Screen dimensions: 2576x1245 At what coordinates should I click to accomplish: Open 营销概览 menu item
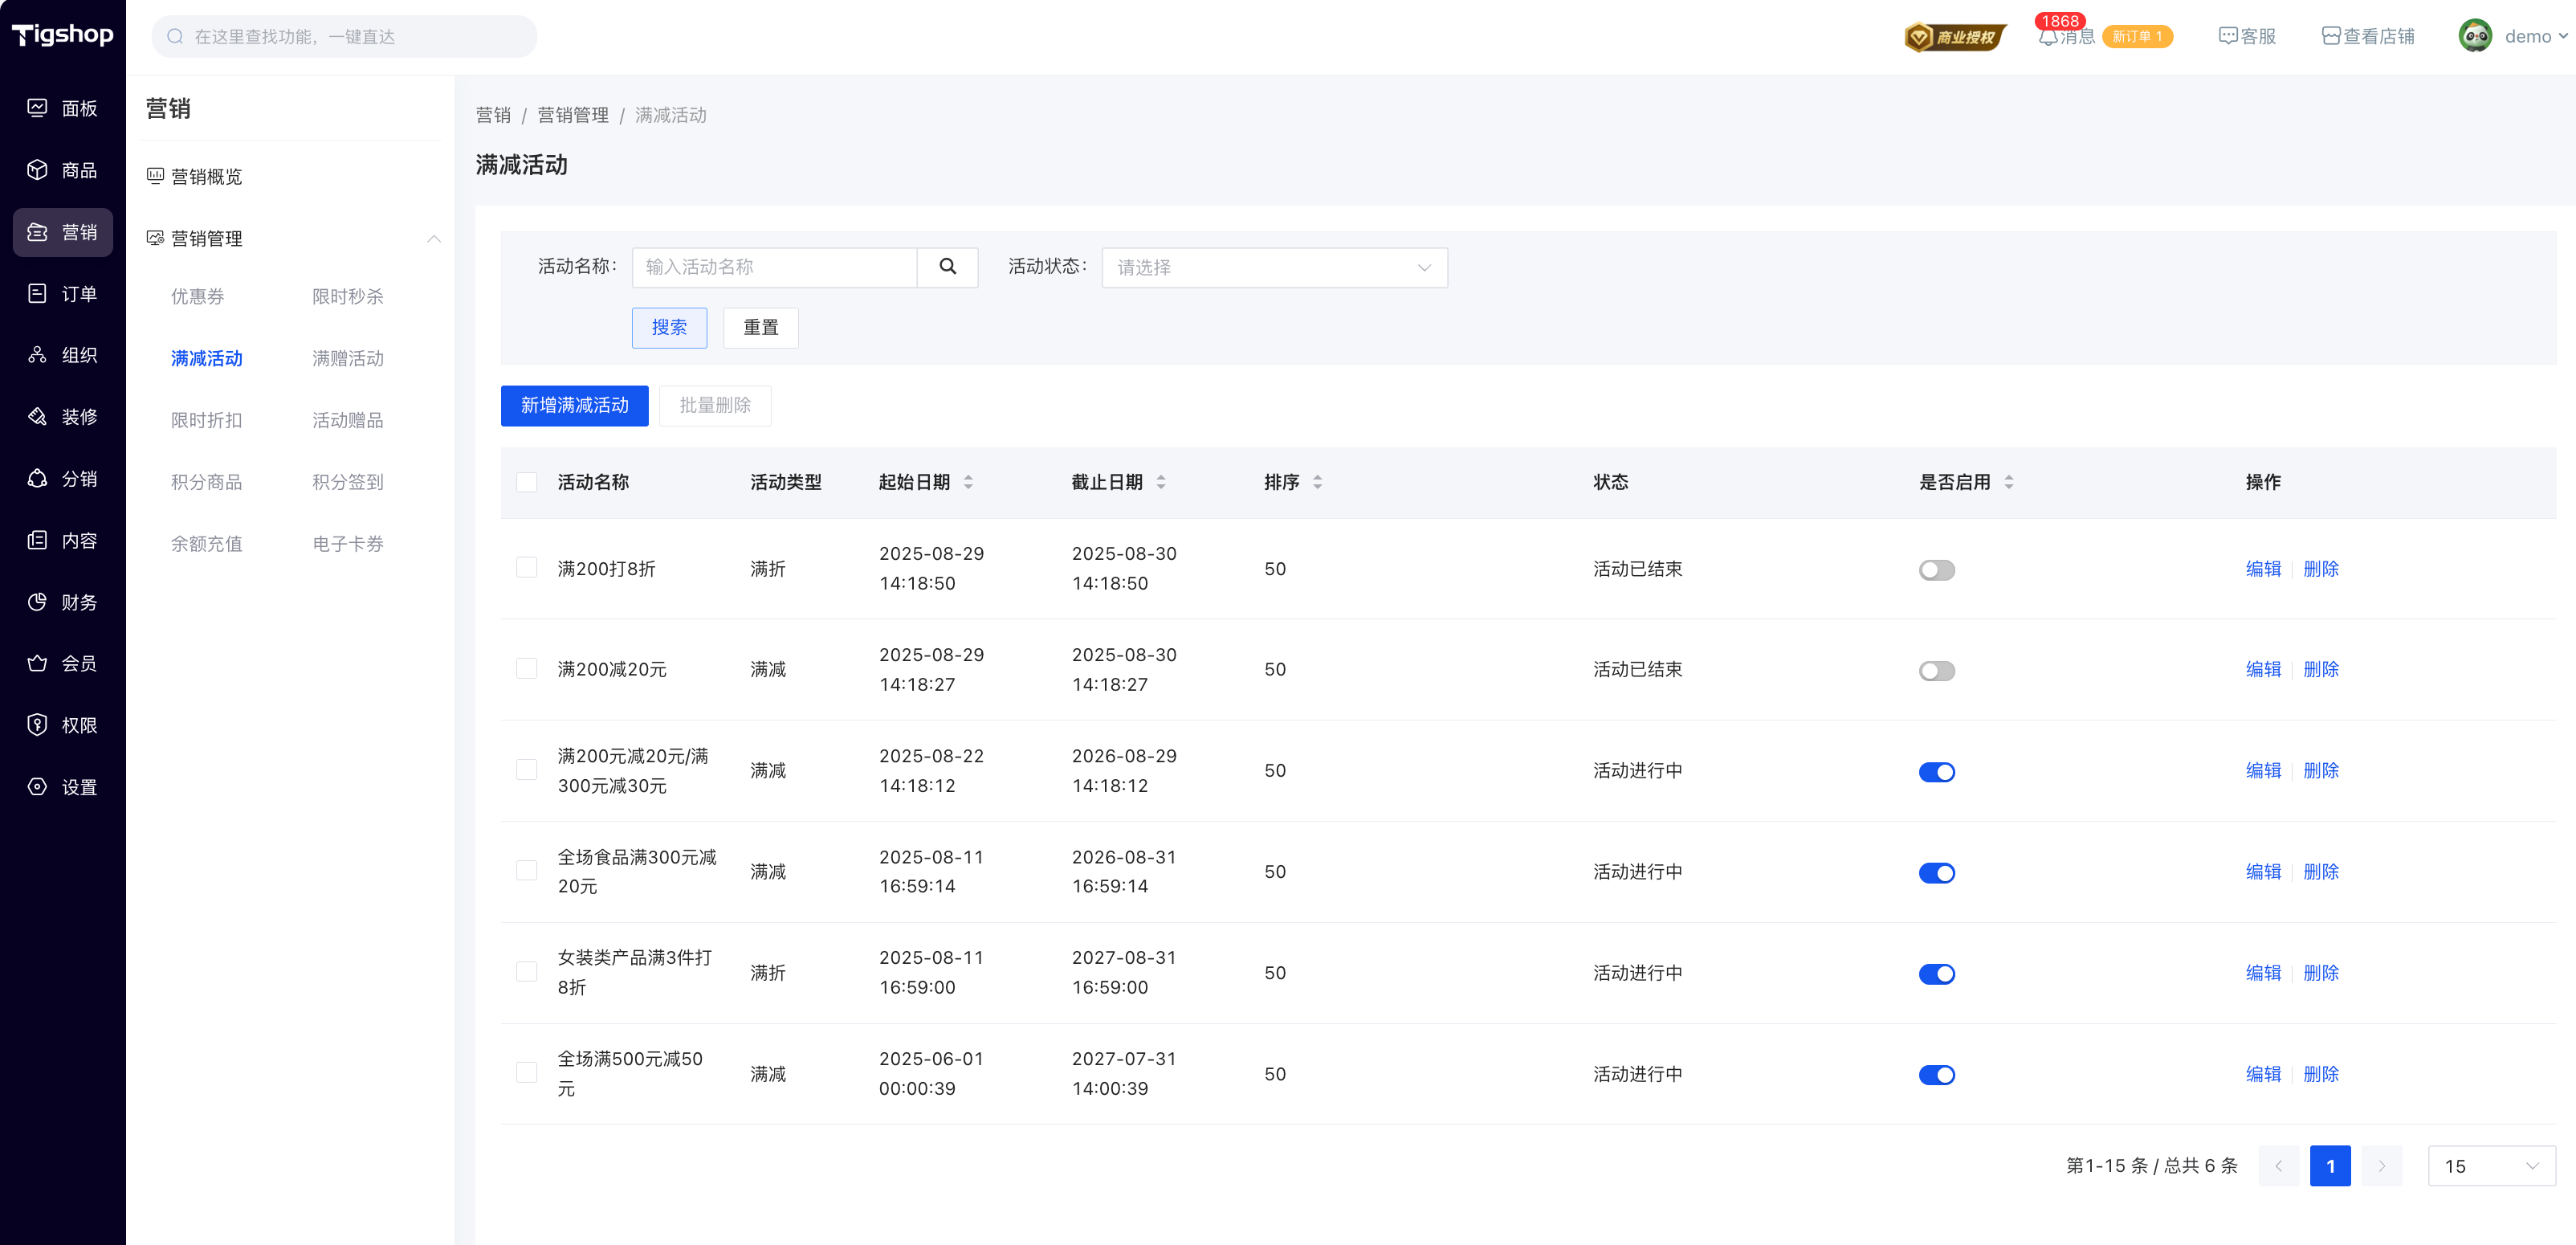(206, 177)
